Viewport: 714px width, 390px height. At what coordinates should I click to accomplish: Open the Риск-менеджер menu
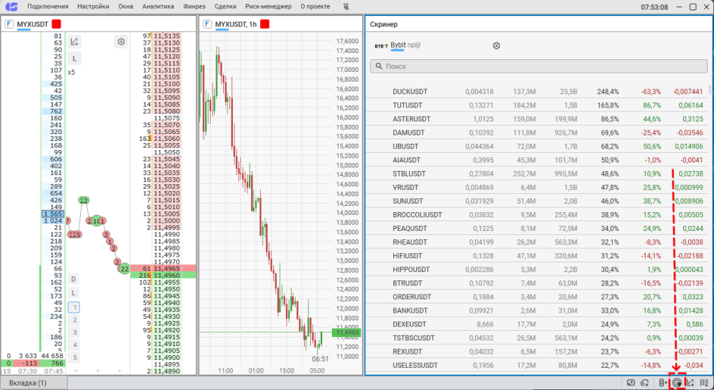[268, 6]
